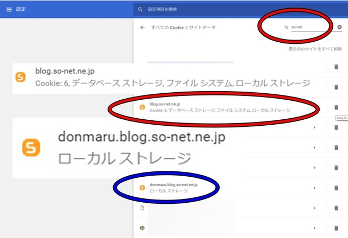Click 表示中のサイトをすべて削除 button
Image resolution: width=348 pixels, height=238 pixels.
click(x=315, y=49)
